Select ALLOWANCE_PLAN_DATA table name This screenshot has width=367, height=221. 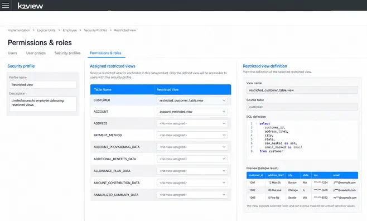[112, 171]
